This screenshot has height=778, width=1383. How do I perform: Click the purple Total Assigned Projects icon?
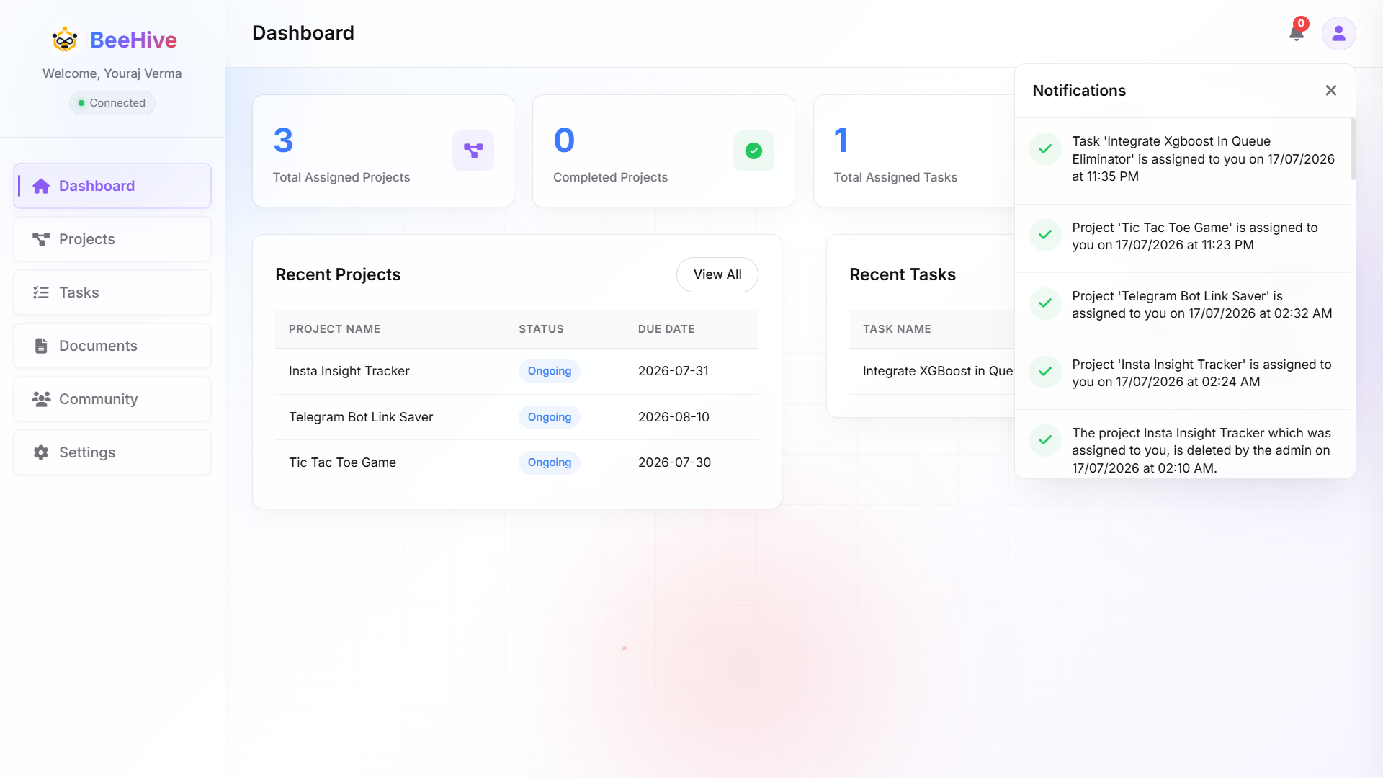click(473, 151)
